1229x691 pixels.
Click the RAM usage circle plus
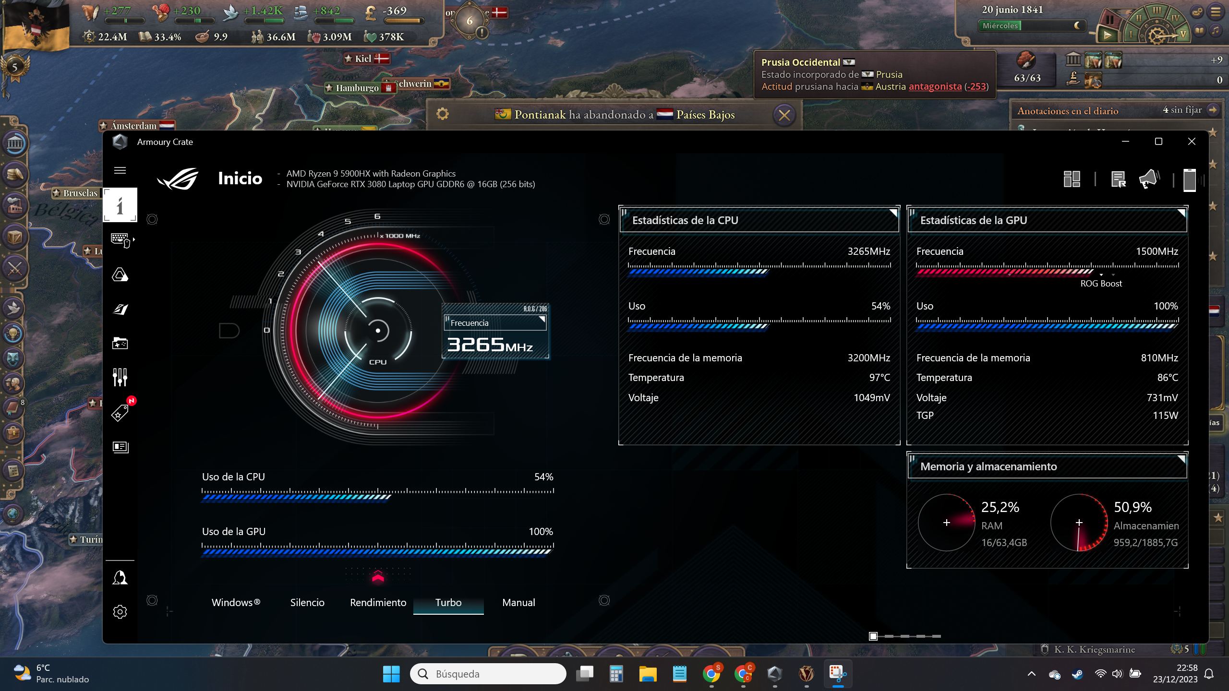pos(946,523)
